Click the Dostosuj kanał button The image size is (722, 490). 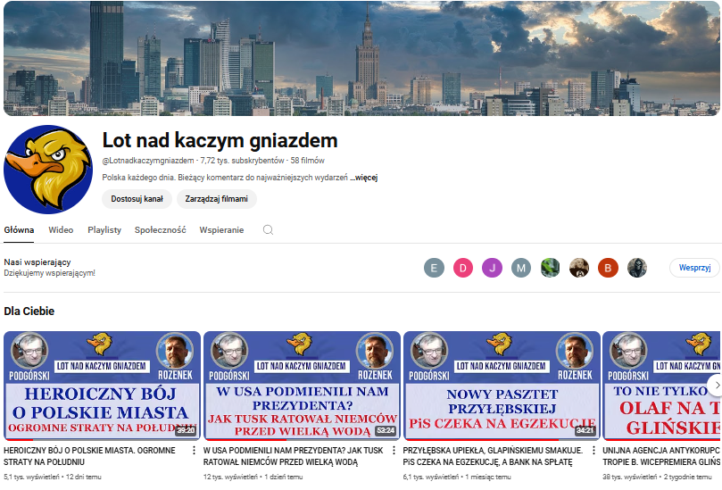(137, 199)
